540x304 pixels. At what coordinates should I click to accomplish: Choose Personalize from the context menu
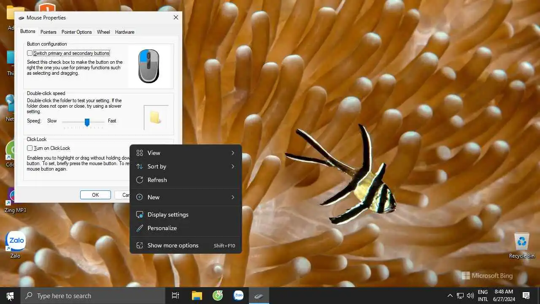[186, 228]
